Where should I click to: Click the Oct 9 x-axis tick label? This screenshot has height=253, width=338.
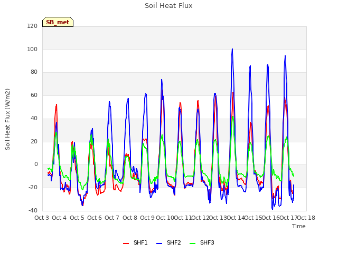147,218
